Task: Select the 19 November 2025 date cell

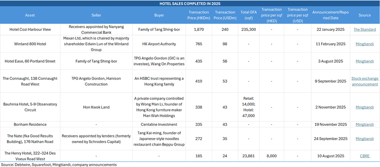Action: click(330, 125)
